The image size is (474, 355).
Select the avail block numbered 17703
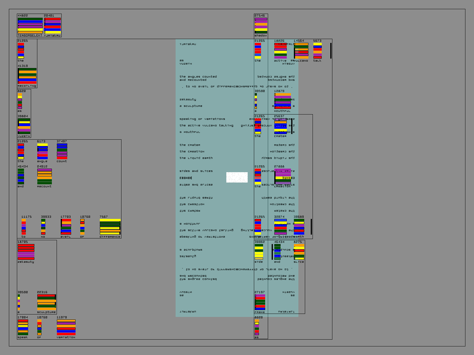(66, 227)
